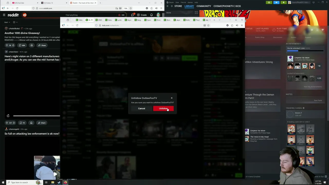The height and width of the screenshot is (185, 329).
Task: Open Steam announcements megaphone button
Action: 276,2
